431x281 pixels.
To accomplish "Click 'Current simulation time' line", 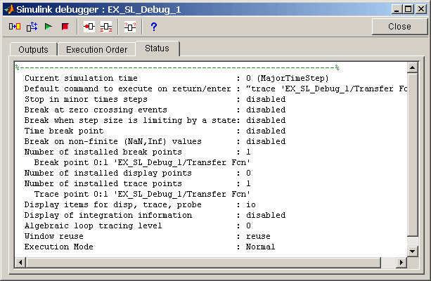I will [176, 78].
